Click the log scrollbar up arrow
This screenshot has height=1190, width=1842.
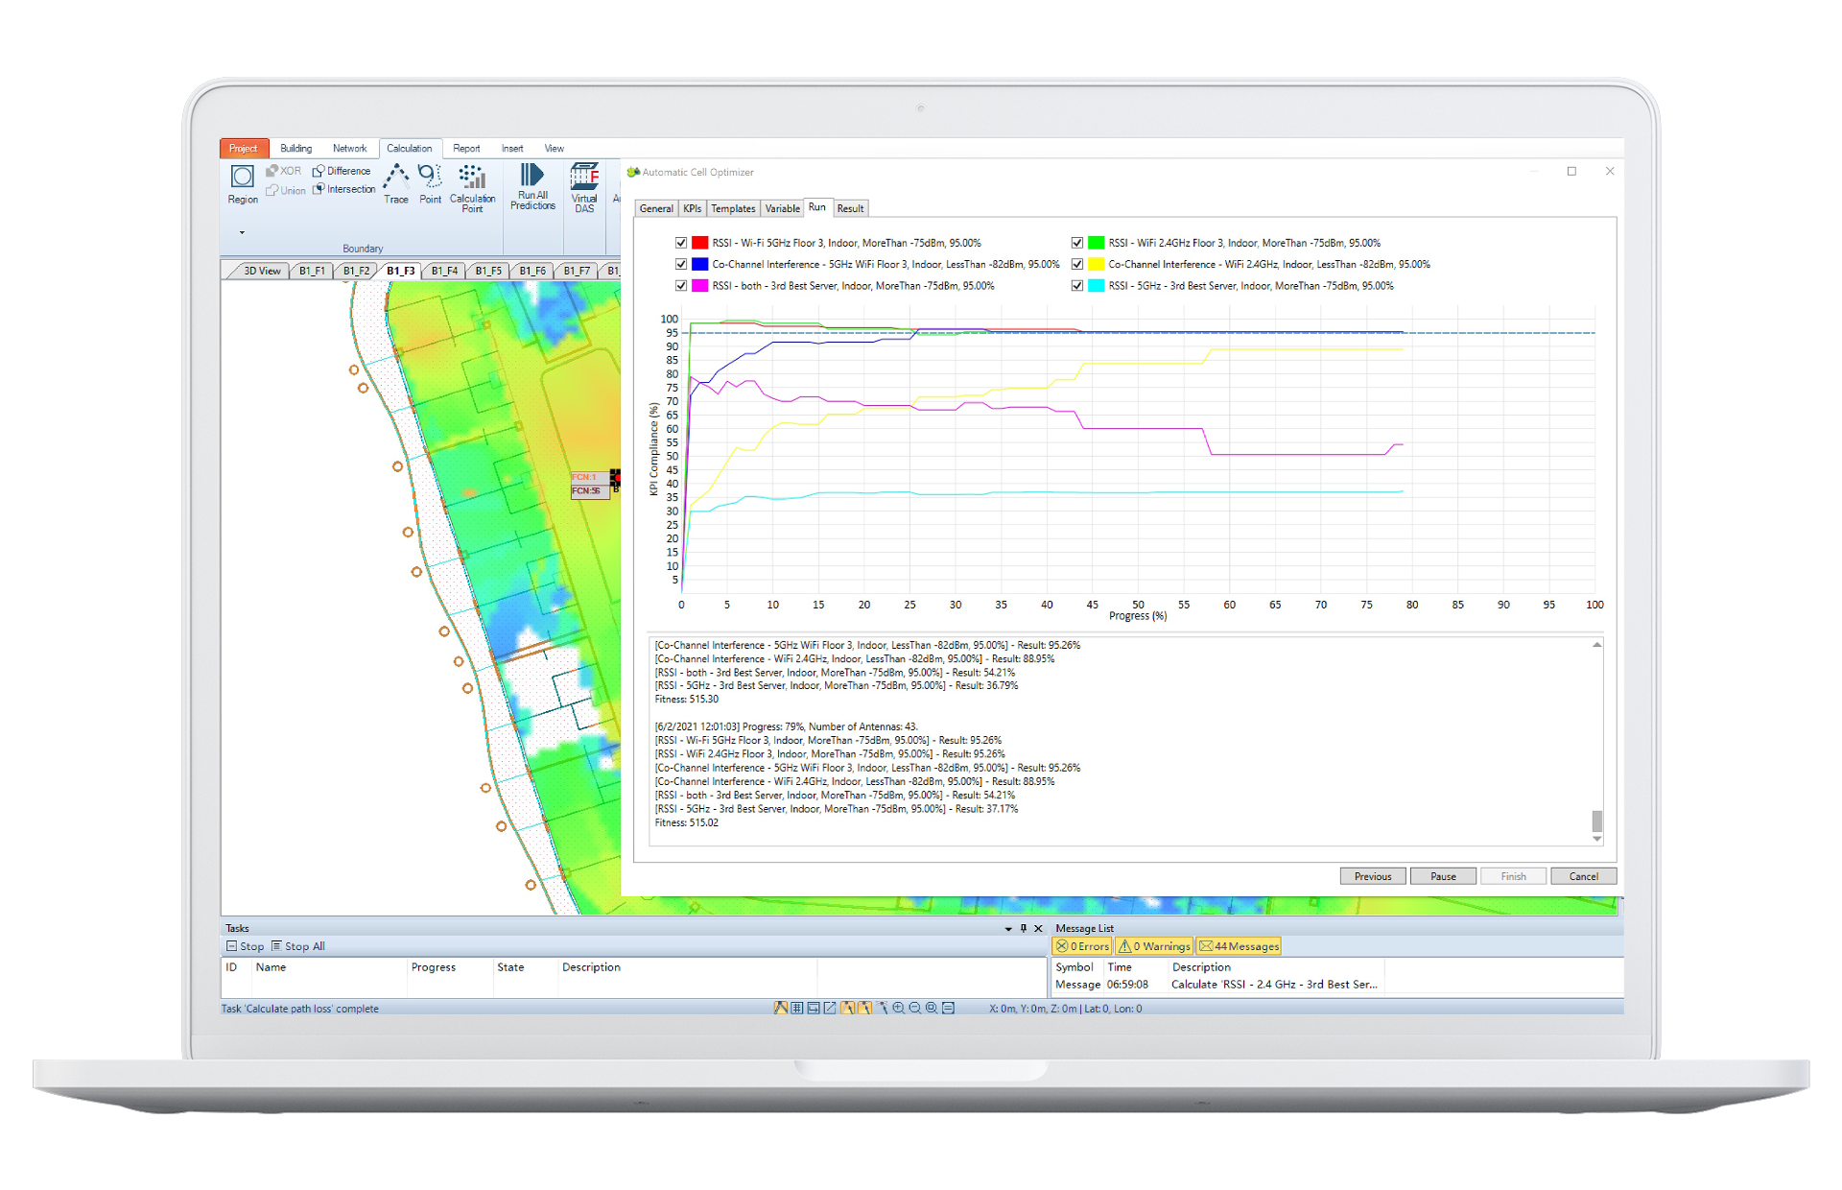(1597, 645)
